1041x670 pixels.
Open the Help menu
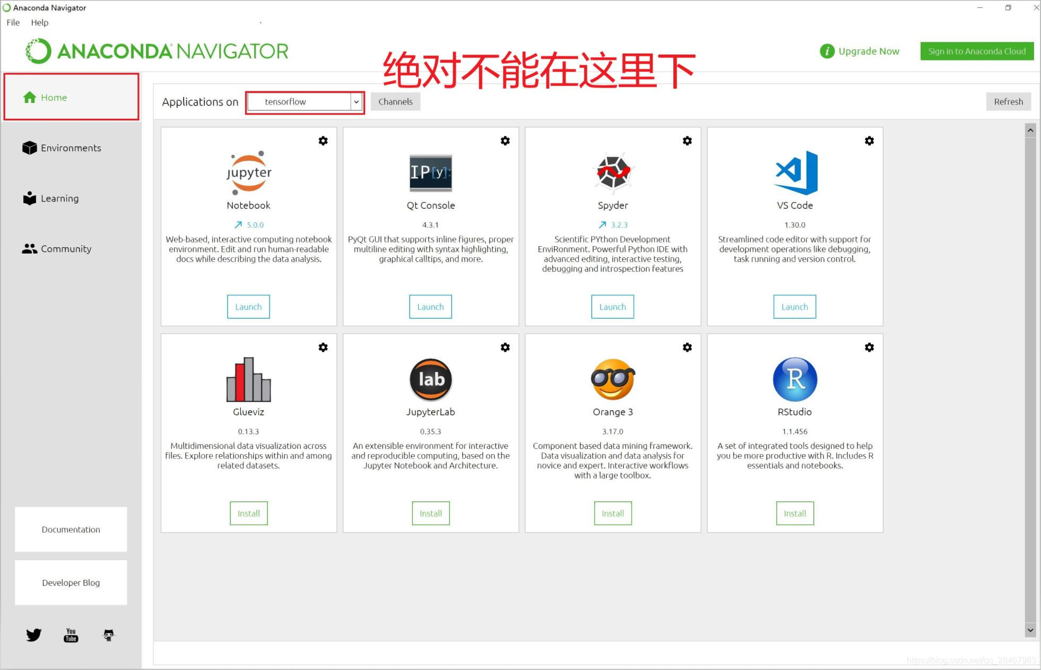pos(40,22)
